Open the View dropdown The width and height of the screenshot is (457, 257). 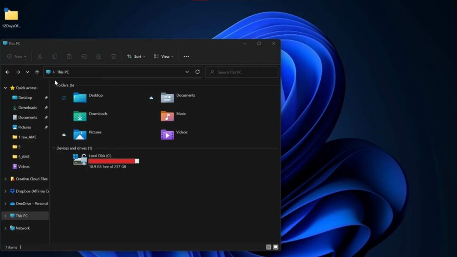click(163, 56)
